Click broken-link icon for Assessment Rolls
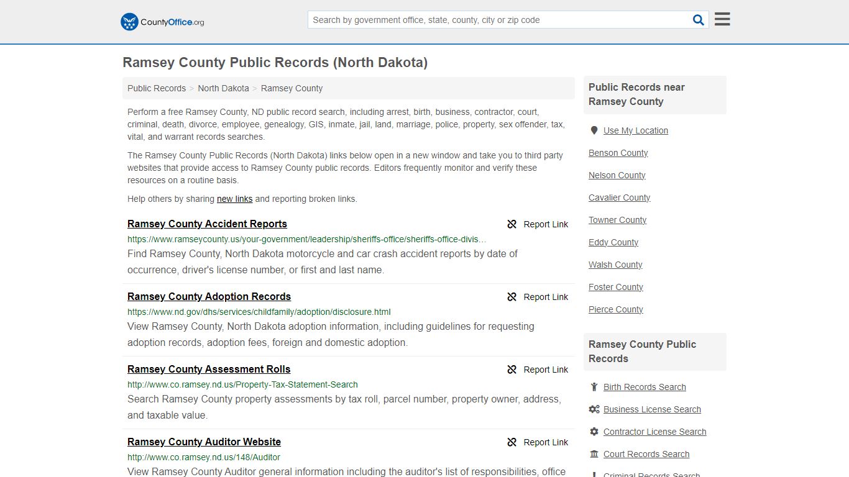Screen dimensions: 849x477 pos(512,370)
